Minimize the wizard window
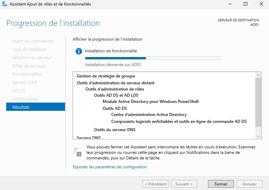The width and height of the screenshot is (269, 190). coord(230,4)
